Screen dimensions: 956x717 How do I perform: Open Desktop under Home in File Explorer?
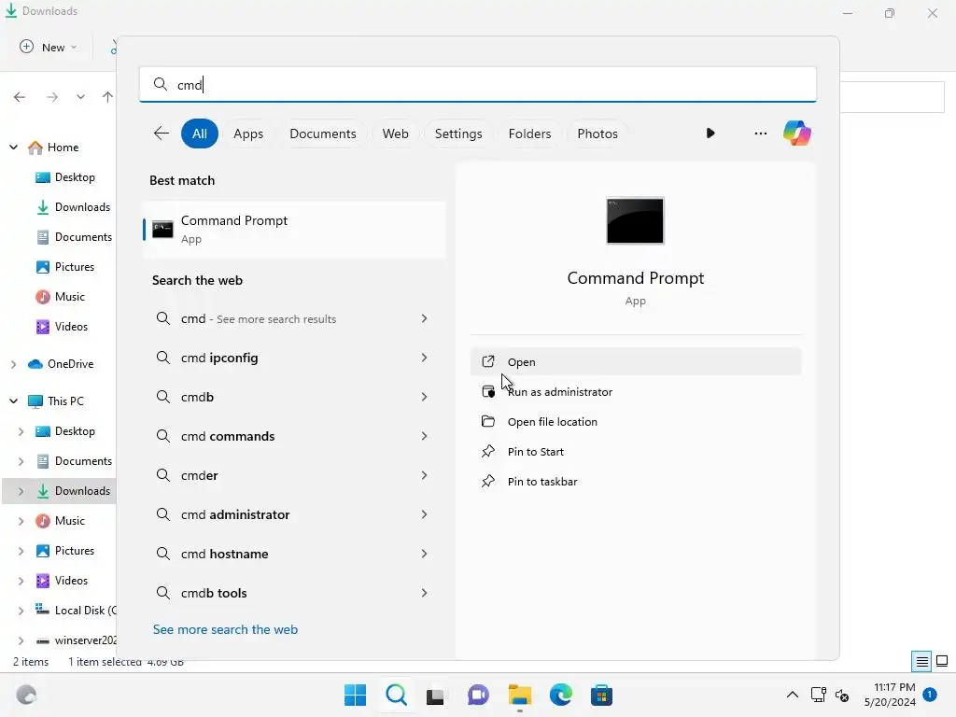[x=65, y=176]
